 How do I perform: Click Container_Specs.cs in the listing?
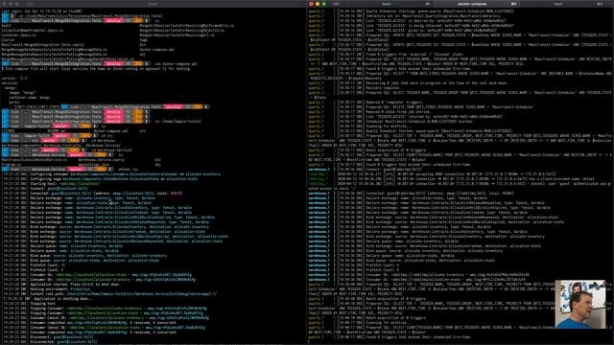point(20,35)
